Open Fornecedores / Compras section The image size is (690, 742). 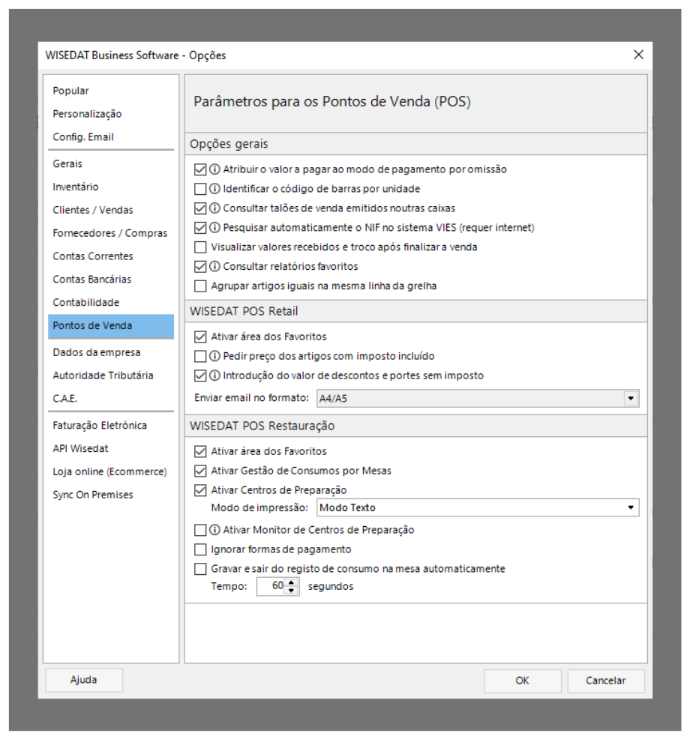tap(111, 233)
